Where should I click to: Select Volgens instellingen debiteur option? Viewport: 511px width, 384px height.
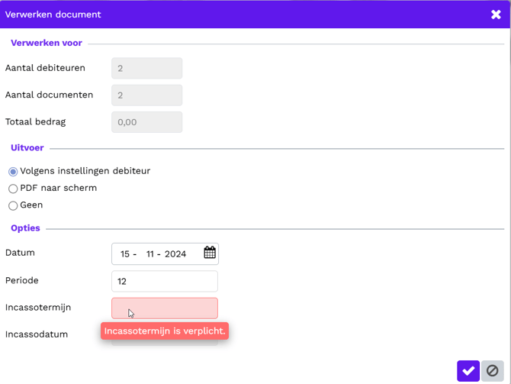pyautogui.click(x=13, y=172)
